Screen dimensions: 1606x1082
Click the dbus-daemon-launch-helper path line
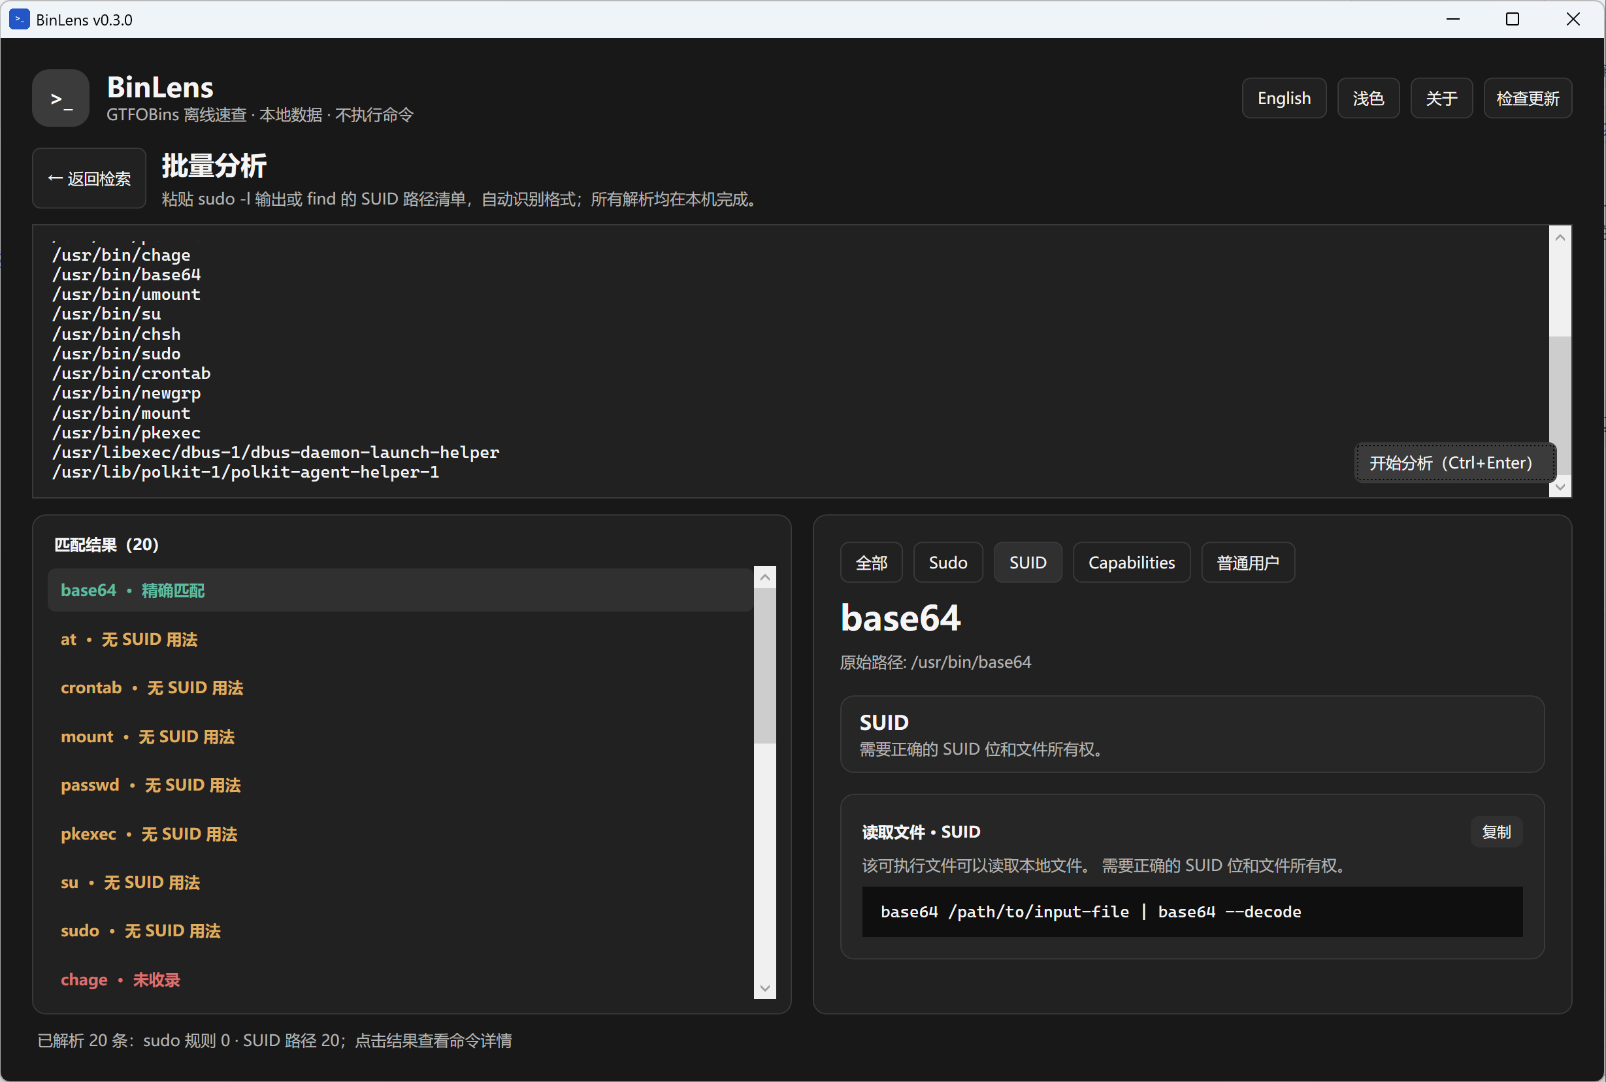[276, 452]
